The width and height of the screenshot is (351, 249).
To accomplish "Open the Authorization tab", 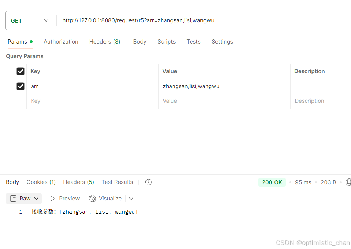I will [x=61, y=42].
